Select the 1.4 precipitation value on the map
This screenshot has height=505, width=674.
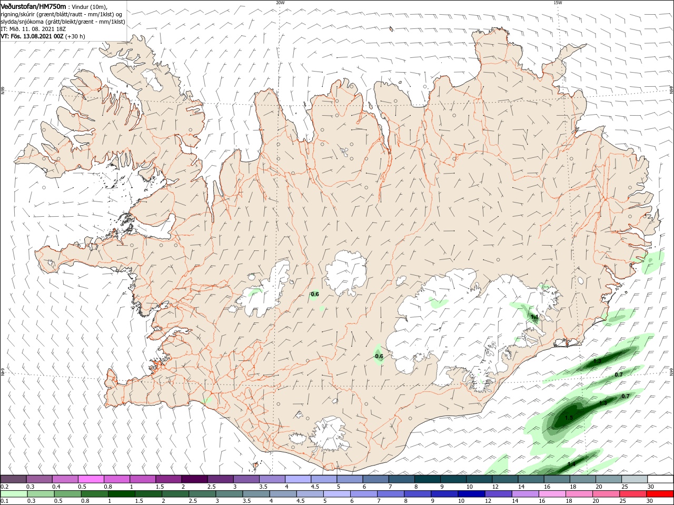click(571, 464)
